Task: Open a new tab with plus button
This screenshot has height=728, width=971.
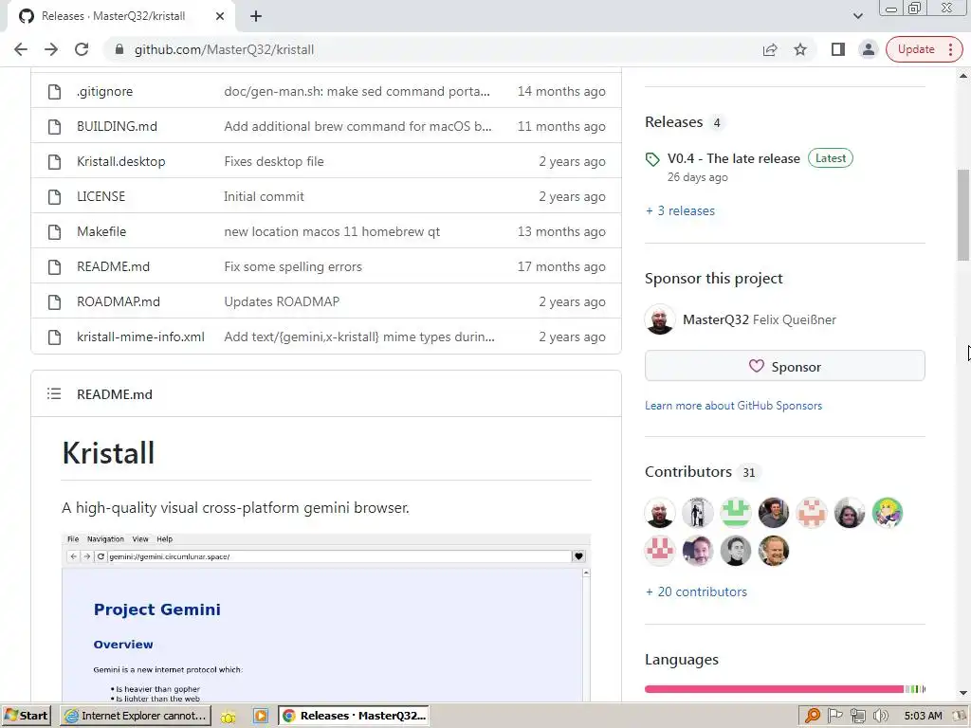Action: click(256, 16)
